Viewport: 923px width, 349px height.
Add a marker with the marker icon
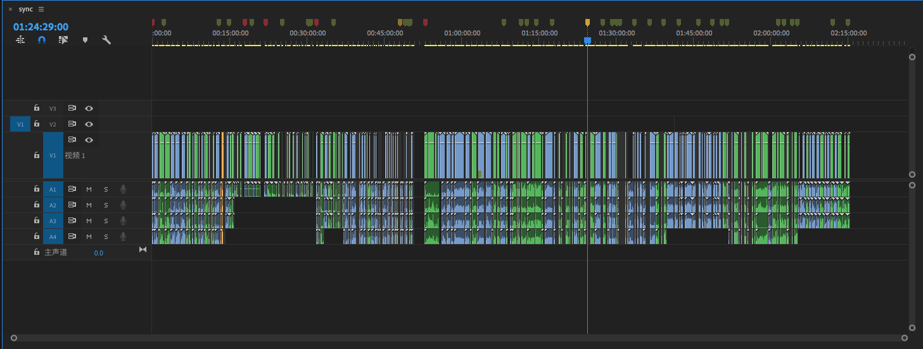85,40
